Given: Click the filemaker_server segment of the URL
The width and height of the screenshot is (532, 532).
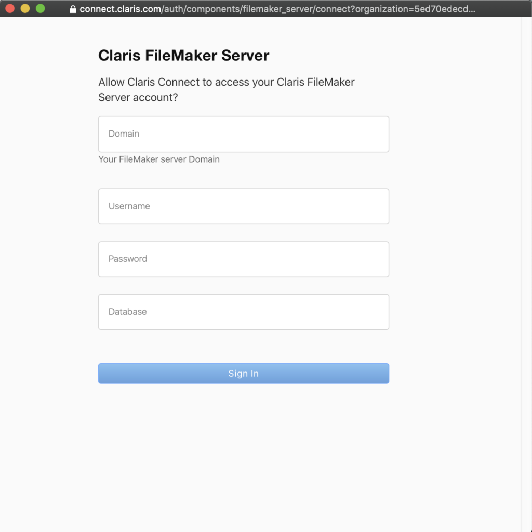Looking at the screenshot, I should [x=277, y=9].
